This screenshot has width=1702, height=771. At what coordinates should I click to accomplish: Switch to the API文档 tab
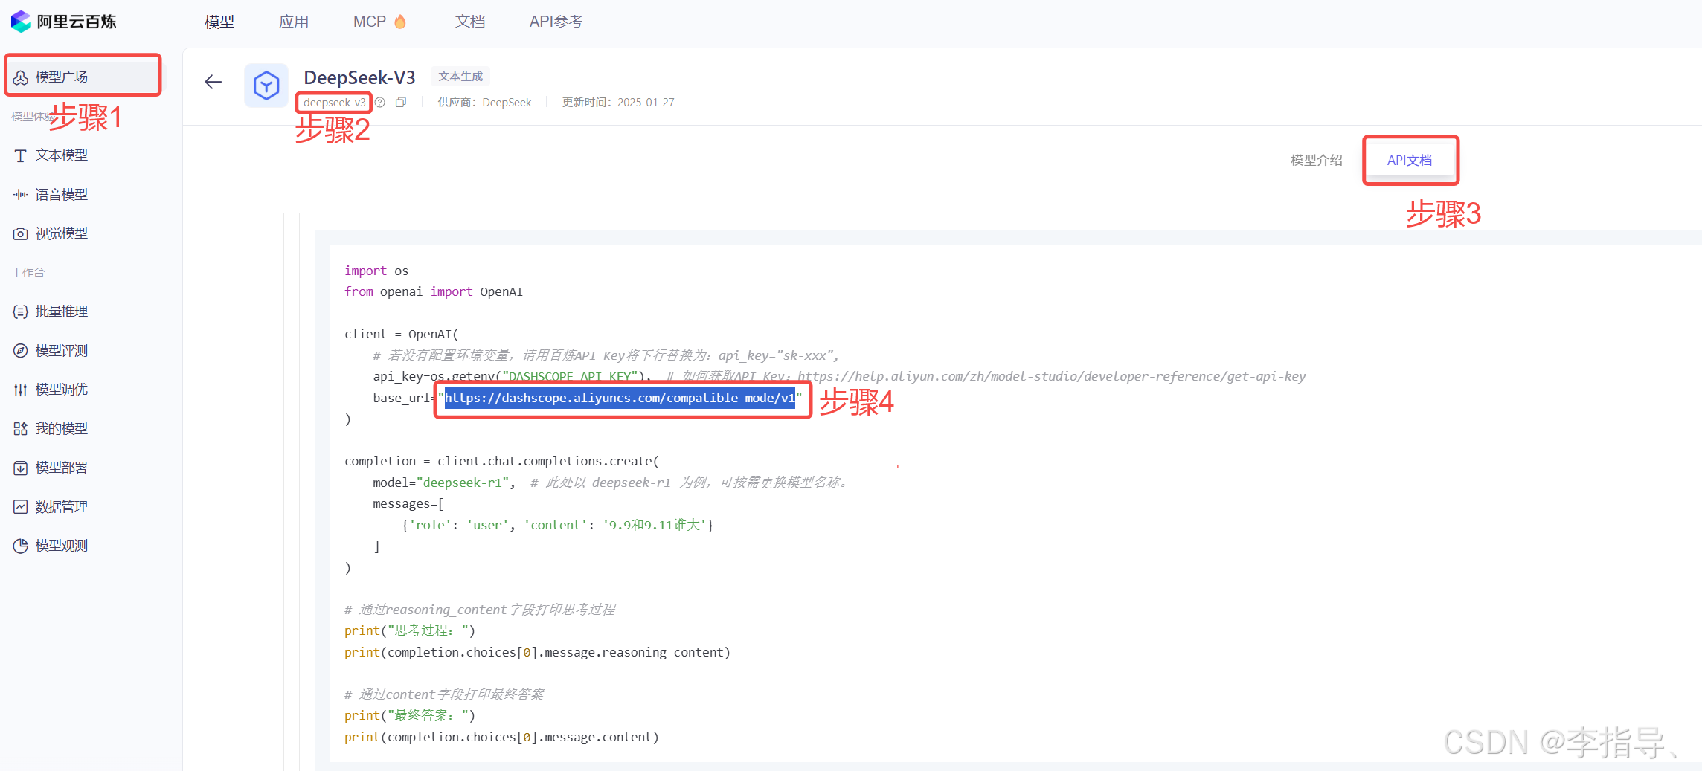1410,160
